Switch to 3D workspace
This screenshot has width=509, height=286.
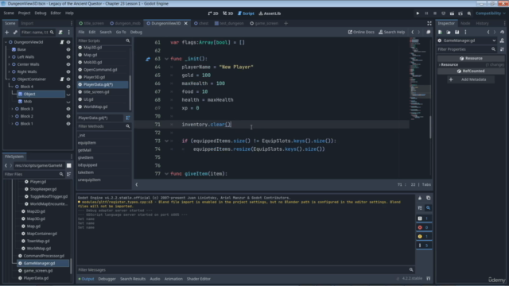228,14
